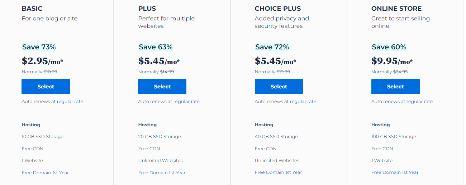
Task: Open regular rate link under Basic plan
Action: (x=70, y=102)
